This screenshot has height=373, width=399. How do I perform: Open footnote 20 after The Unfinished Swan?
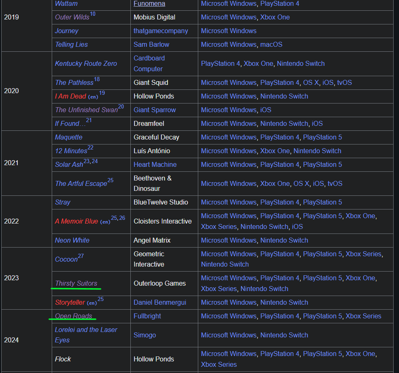coord(121,107)
